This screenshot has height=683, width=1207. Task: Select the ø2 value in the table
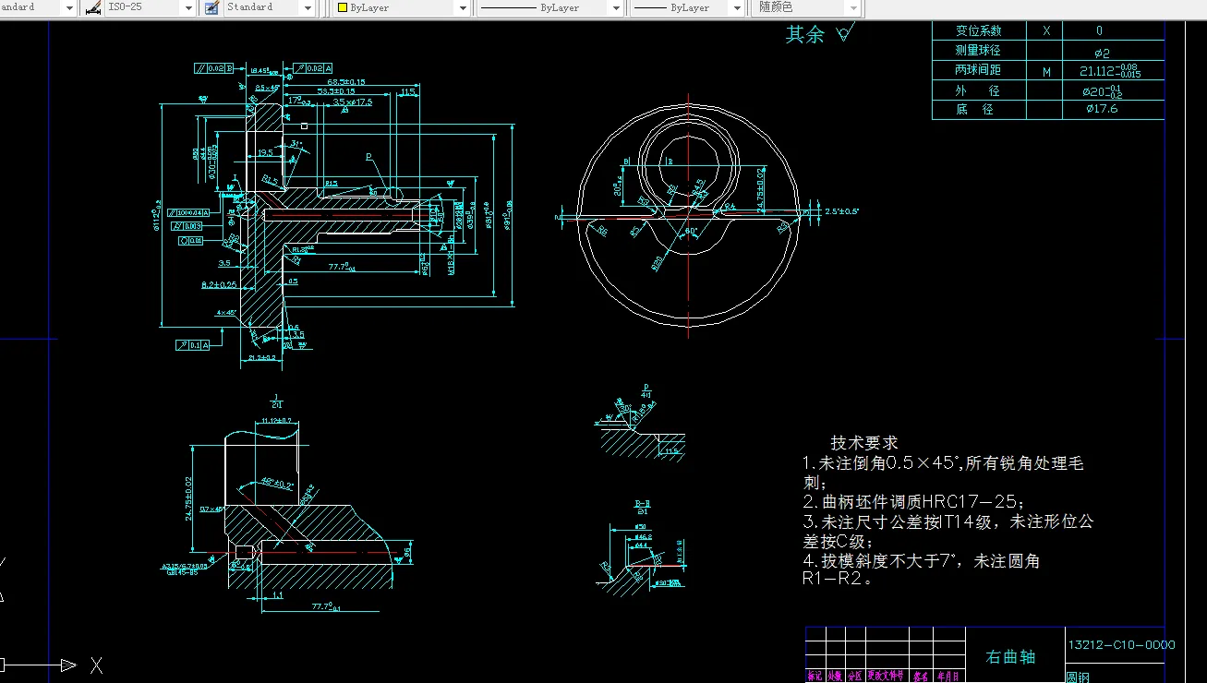pyautogui.click(x=1102, y=53)
